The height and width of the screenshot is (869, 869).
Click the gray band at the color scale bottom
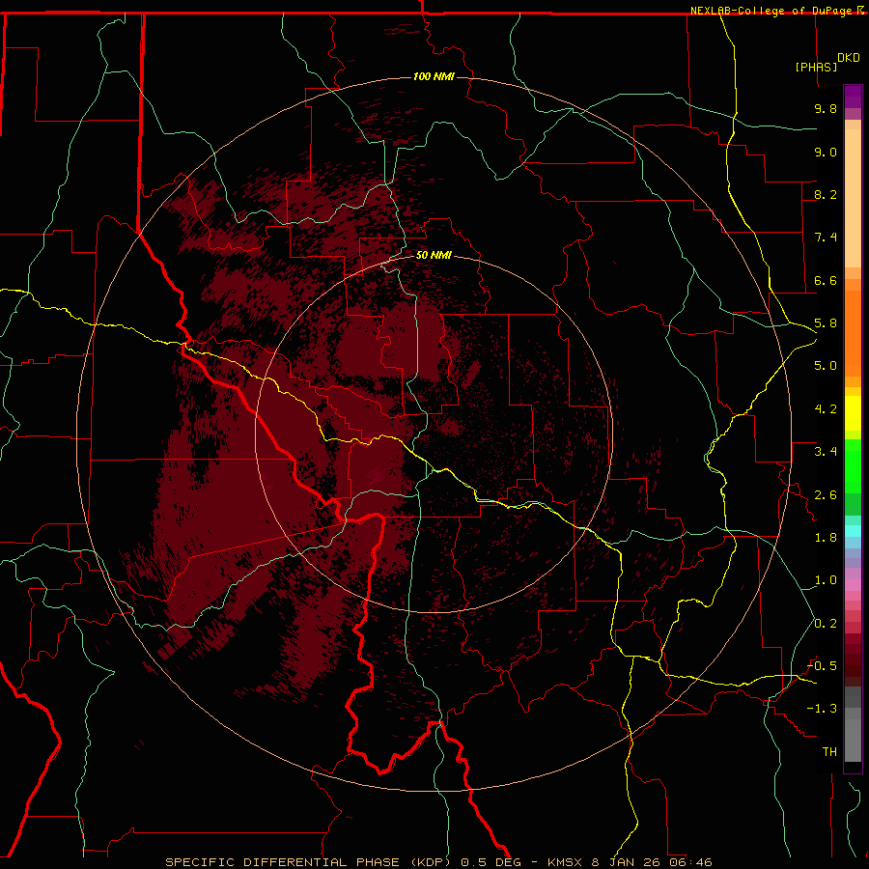click(x=853, y=724)
